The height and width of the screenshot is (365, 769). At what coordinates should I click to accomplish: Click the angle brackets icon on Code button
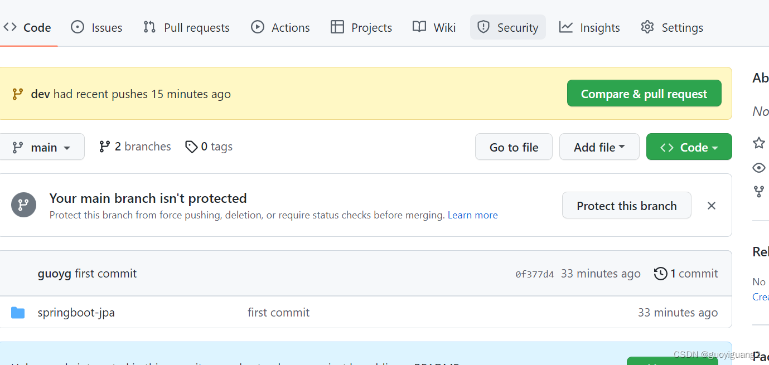(x=667, y=147)
